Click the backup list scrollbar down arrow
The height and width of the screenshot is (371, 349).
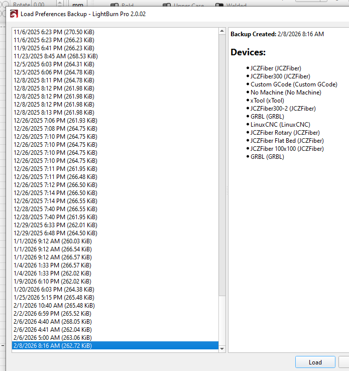(222, 349)
